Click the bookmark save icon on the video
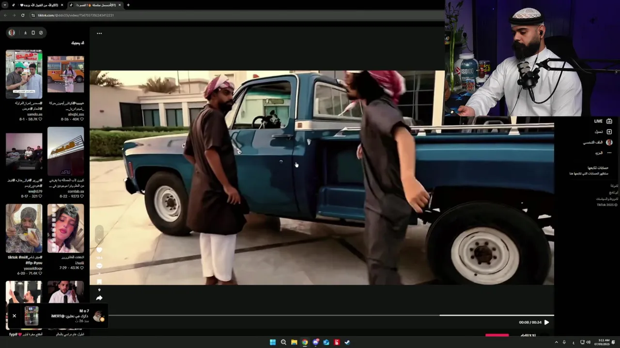The width and height of the screenshot is (620, 348). pos(99,282)
